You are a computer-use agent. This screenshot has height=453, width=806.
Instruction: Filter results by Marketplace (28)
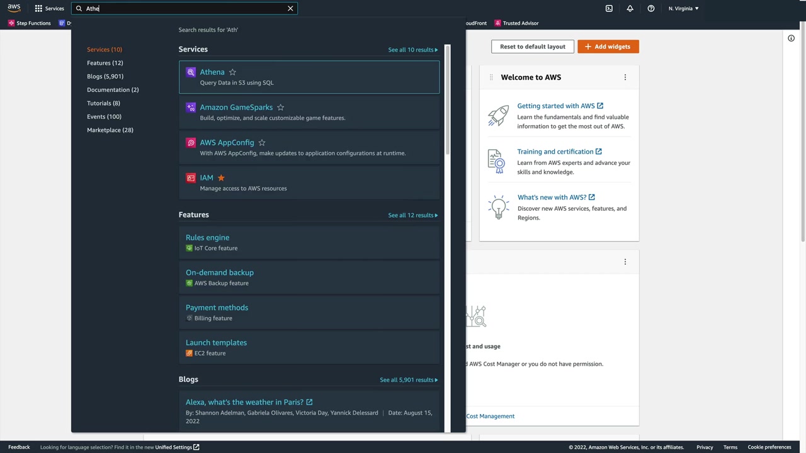(110, 130)
